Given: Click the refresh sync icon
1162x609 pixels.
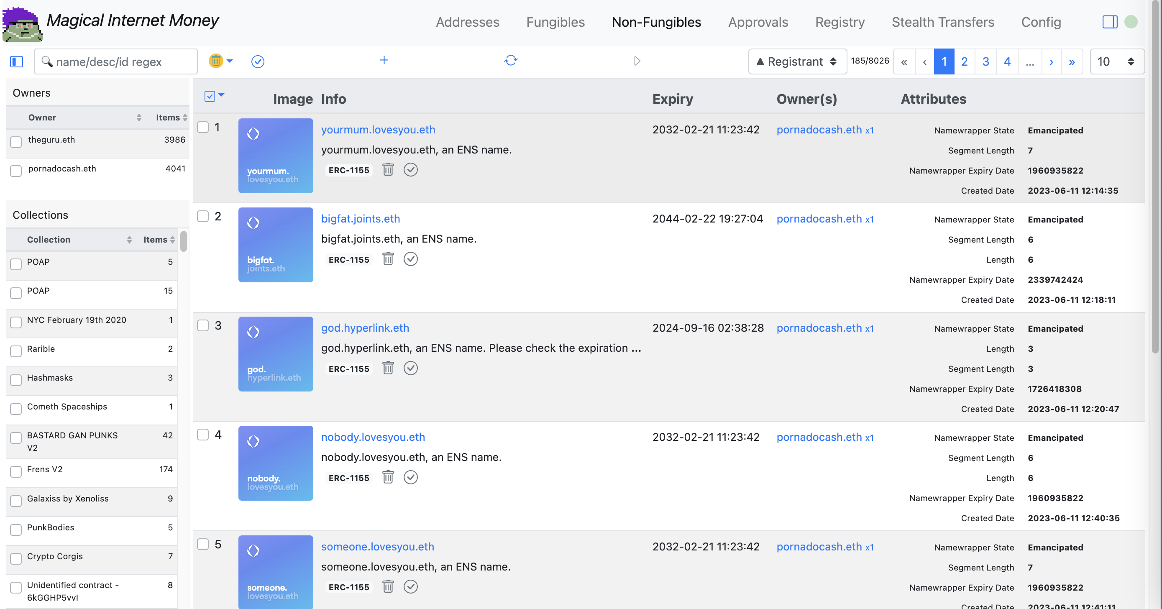Looking at the screenshot, I should click(x=511, y=61).
